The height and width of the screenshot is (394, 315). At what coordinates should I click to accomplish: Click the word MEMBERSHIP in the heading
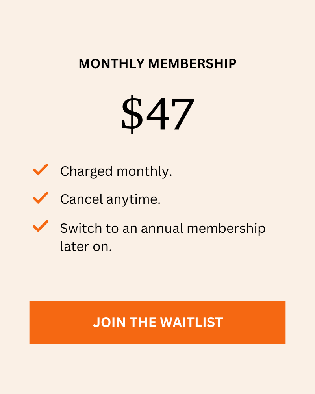click(x=193, y=63)
